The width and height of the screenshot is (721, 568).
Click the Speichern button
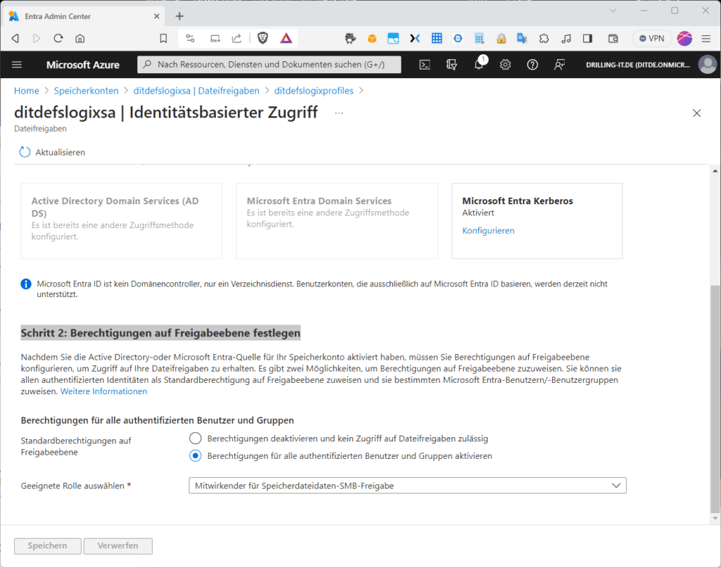pyautogui.click(x=48, y=546)
